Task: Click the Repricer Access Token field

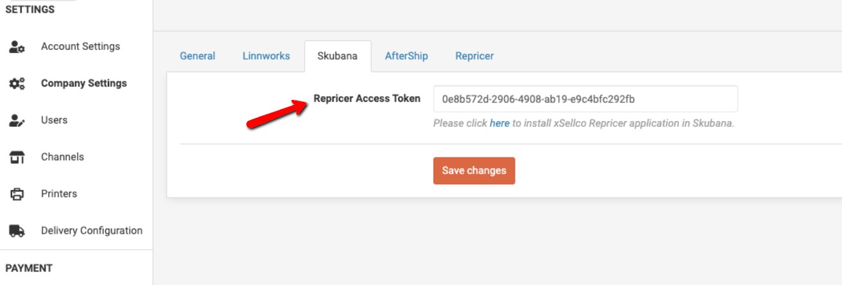Action: (585, 99)
